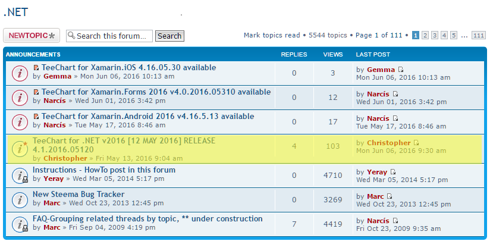Click Mark topics read link
The image size is (493, 241).
pyautogui.click(x=272, y=35)
